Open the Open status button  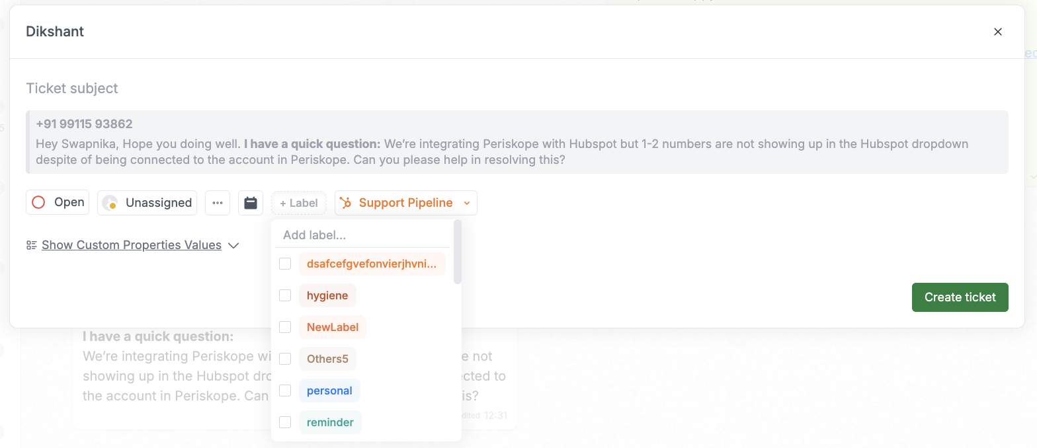click(x=58, y=203)
